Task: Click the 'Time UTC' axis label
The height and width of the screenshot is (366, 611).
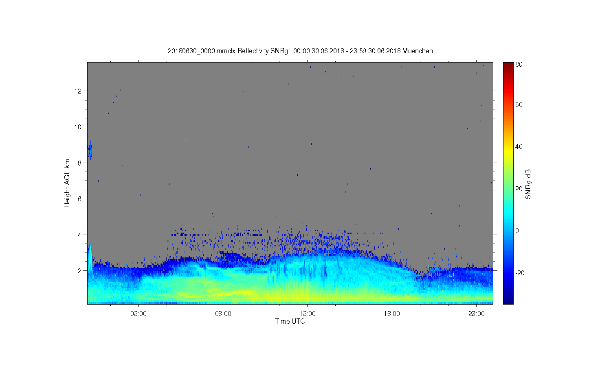Action: click(290, 321)
